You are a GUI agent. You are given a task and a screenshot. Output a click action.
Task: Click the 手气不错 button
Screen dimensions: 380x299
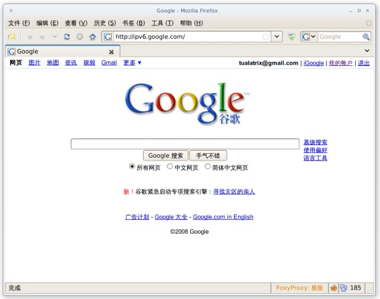208,156
